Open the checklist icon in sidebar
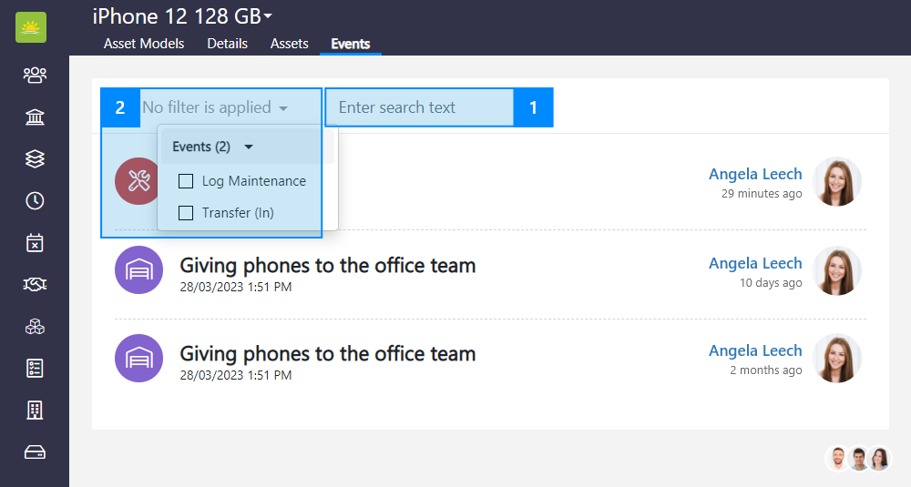911x487 pixels. (x=35, y=369)
